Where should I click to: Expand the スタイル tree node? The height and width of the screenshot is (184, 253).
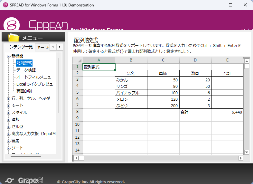click(9, 113)
